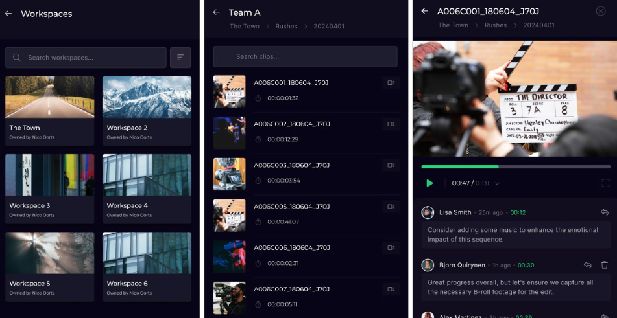Click video camera icon for A006C002
Viewport: 617px width, 318px height.
tap(391, 124)
